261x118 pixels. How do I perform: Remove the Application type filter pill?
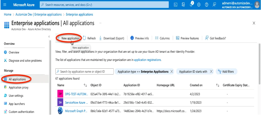point(172,72)
